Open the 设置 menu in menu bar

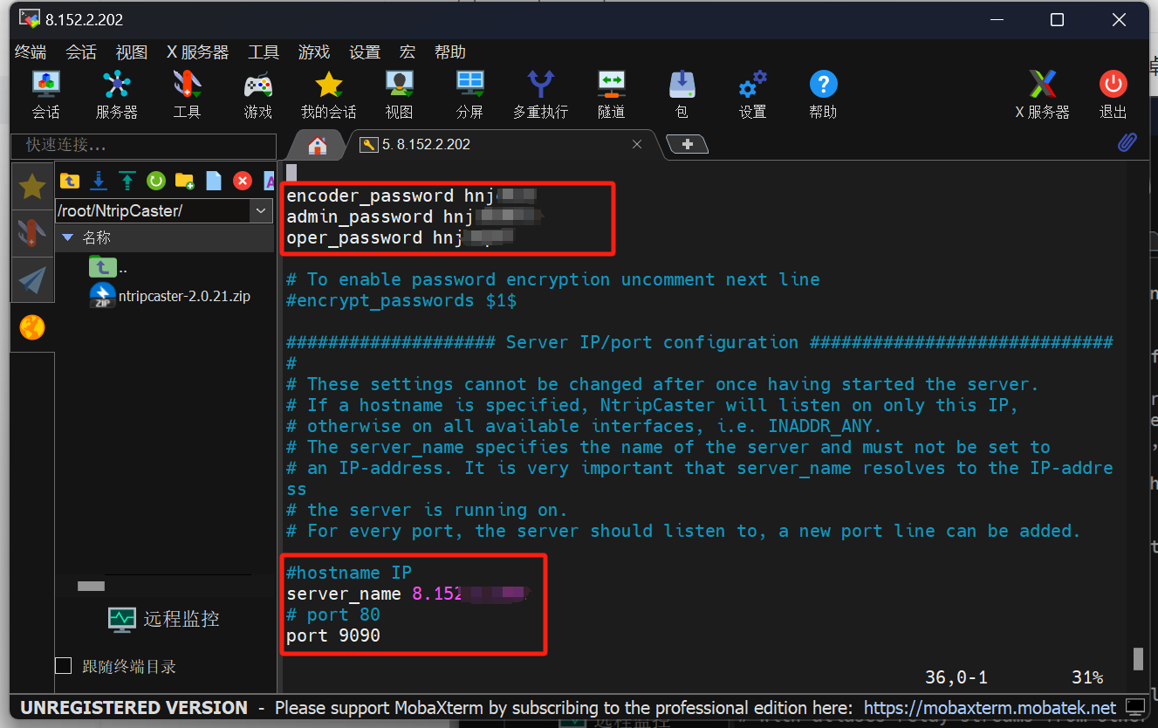pyautogui.click(x=365, y=52)
